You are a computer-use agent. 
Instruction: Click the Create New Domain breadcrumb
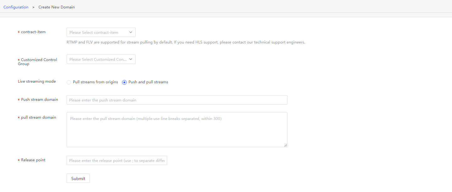57,7
